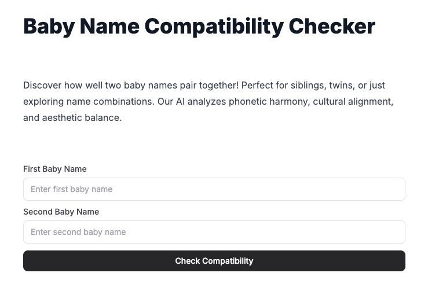This screenshot has width=428, height=284.
Task: Click the "Second Baby Name" field label
Action: pyautogui.click(x=61, y=212)
